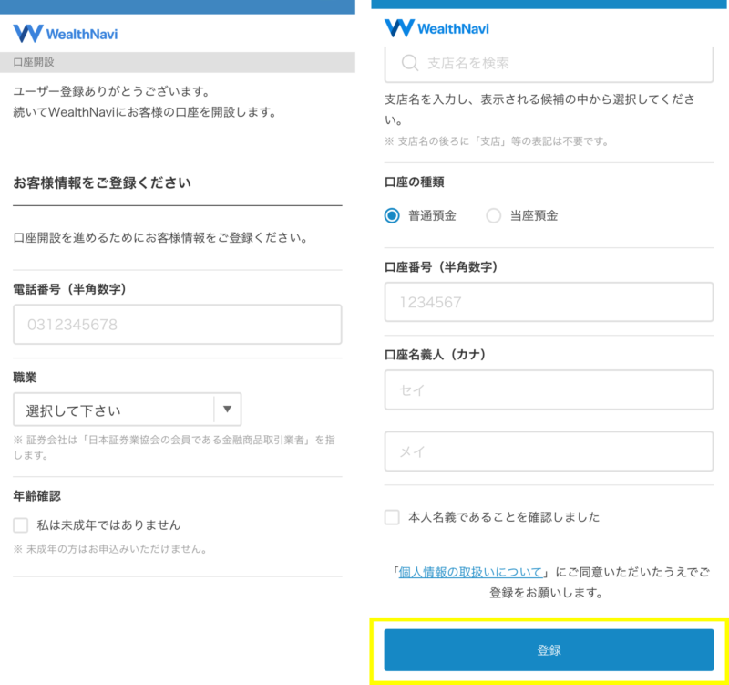The image size is (729, 685).
Task: Click the 当座預金 label text
Action: (534, 215)
